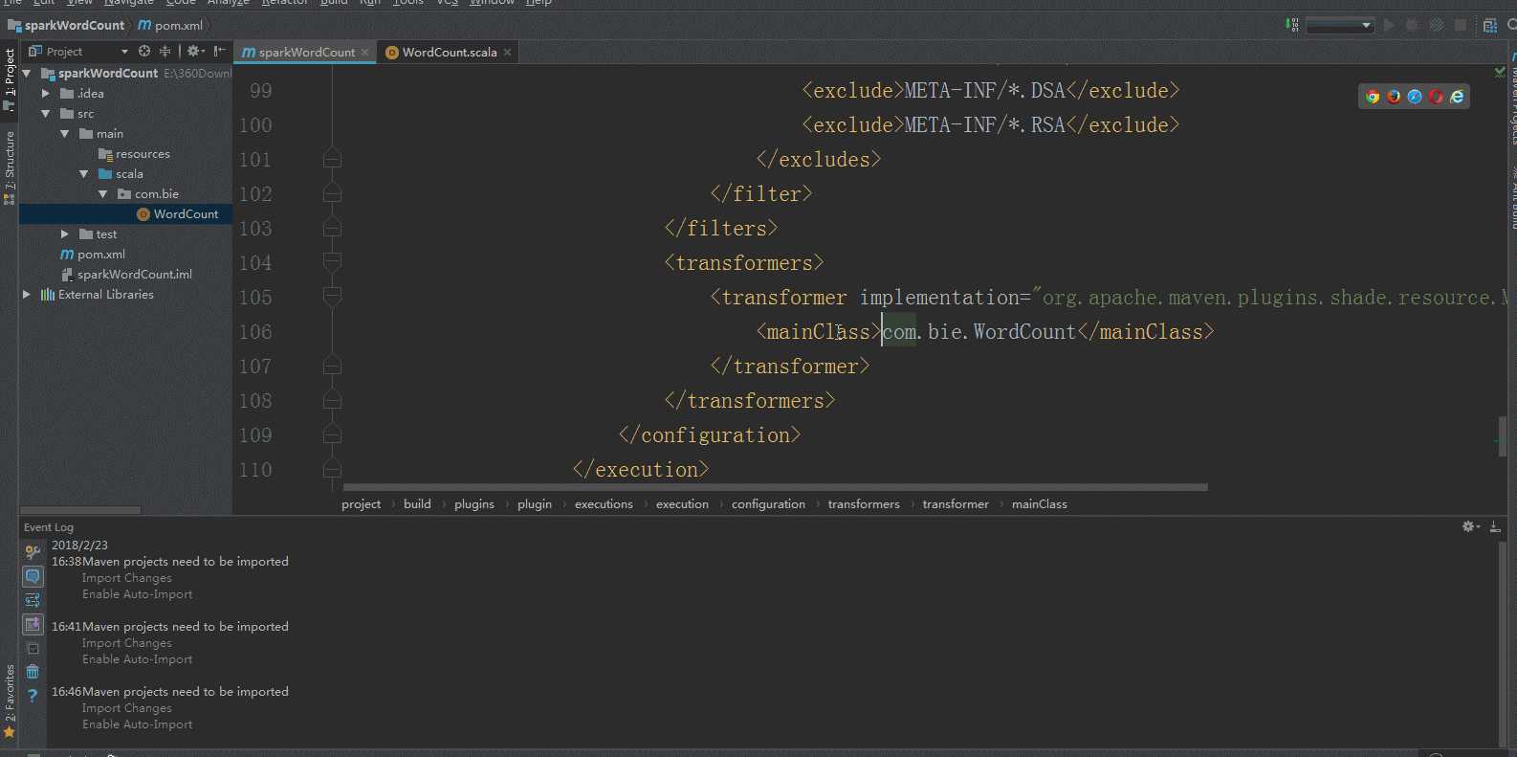Click Hide Event Log panel icon
This screenshot has width=1517, height=757.
click(1495, 527)
